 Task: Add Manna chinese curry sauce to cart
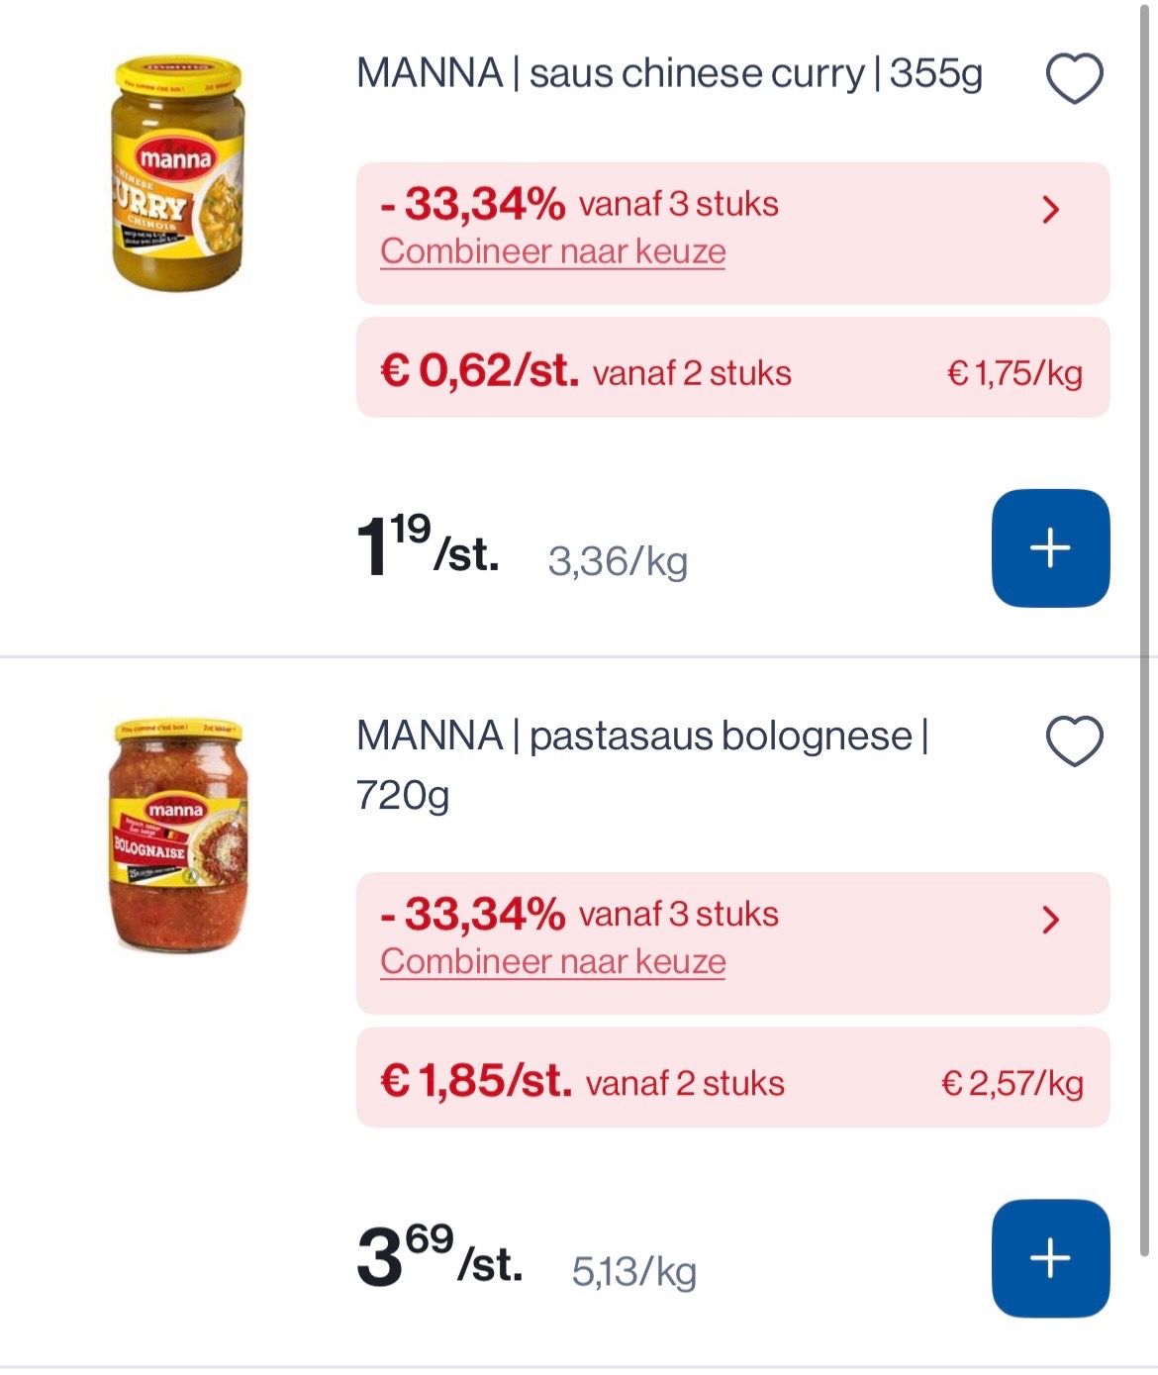click(x=1050, y=547)
